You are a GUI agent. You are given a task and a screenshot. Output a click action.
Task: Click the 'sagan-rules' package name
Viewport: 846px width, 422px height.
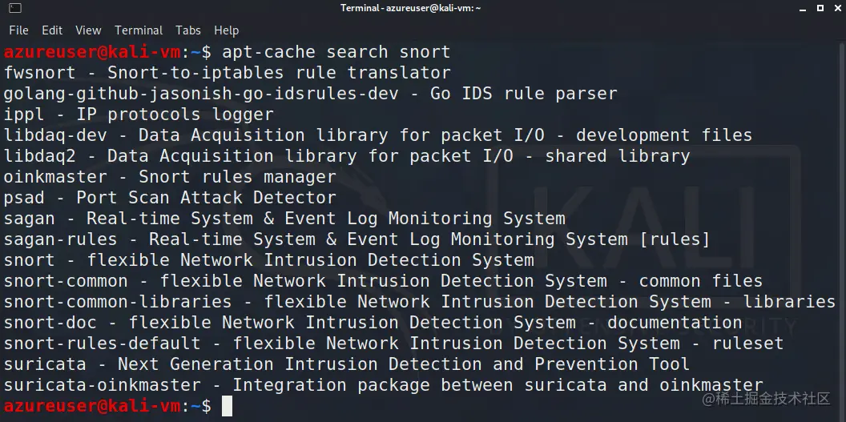[x=60, y=239]
